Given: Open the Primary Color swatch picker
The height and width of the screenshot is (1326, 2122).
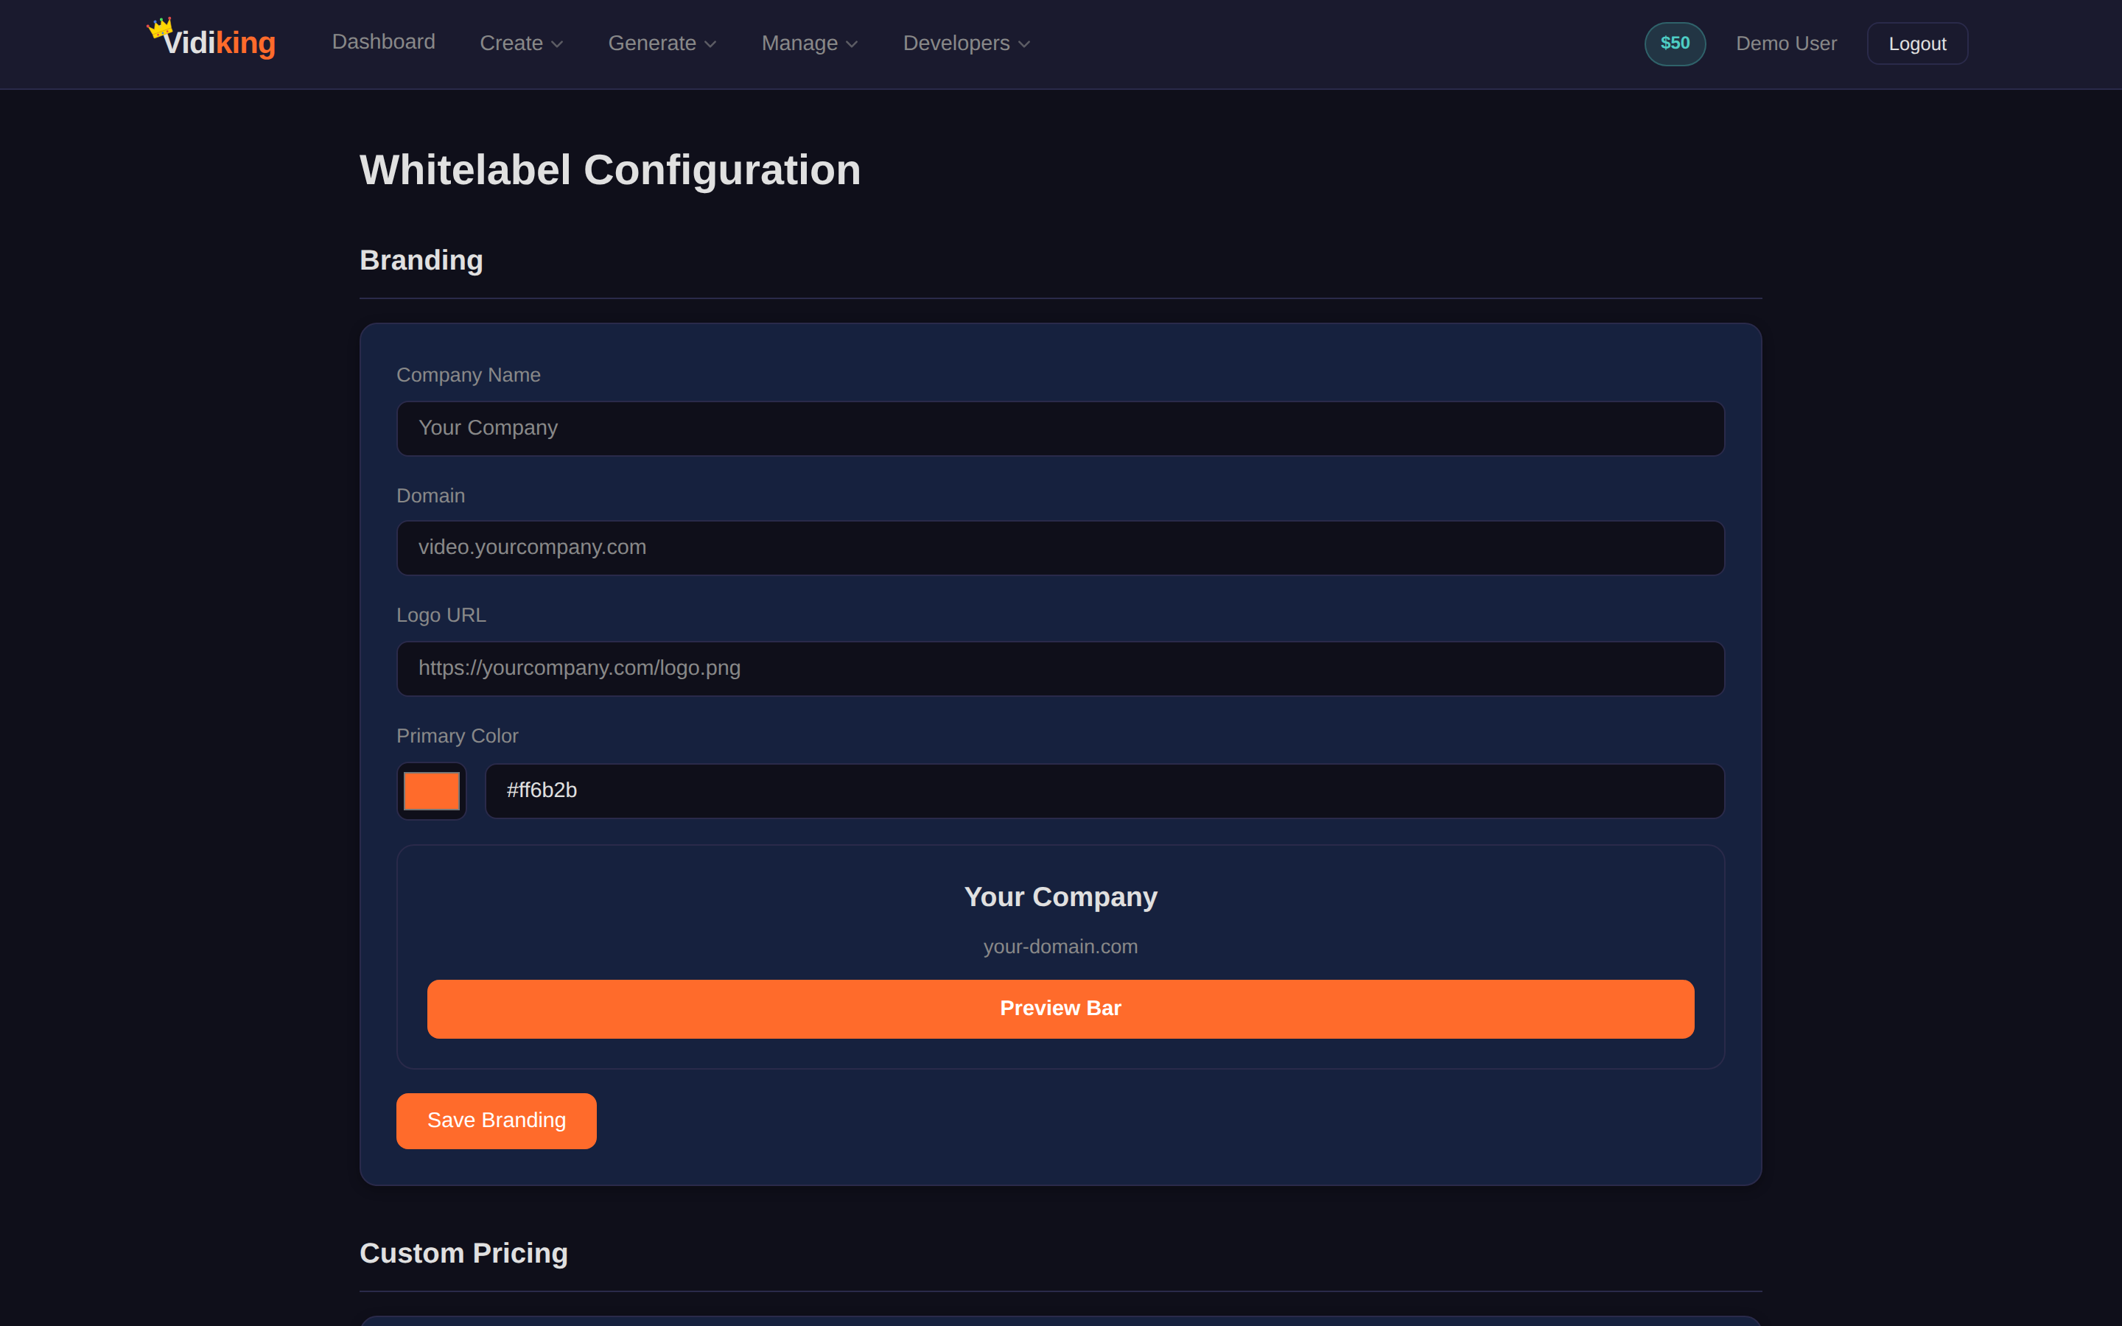Looking at the screenshot, I should [432, 790].
